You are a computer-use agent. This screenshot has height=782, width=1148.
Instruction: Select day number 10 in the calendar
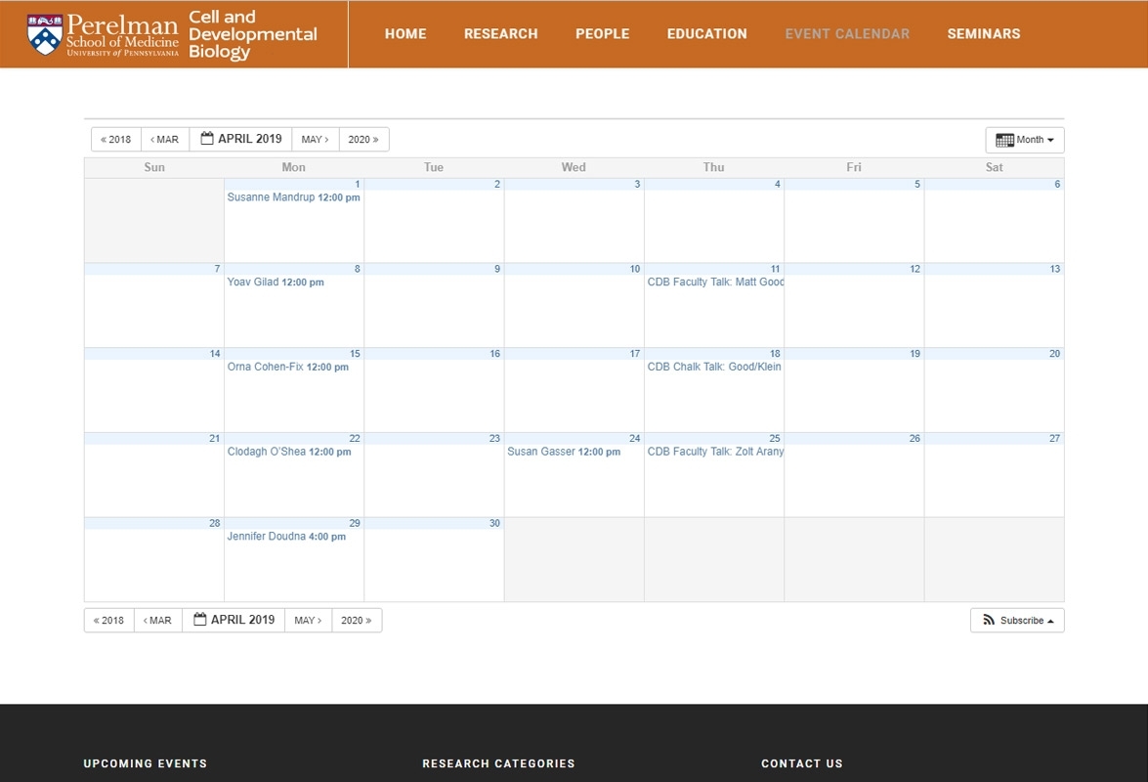(x=635, y=270)
